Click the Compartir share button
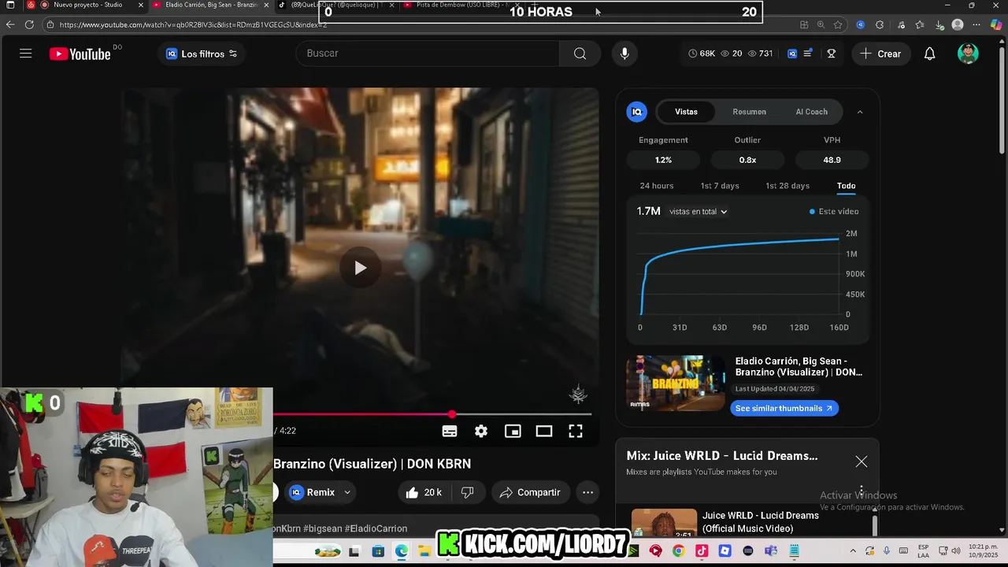Viewport: 1008px width, 567px height. pyautogui.click(x=530, y=492)
